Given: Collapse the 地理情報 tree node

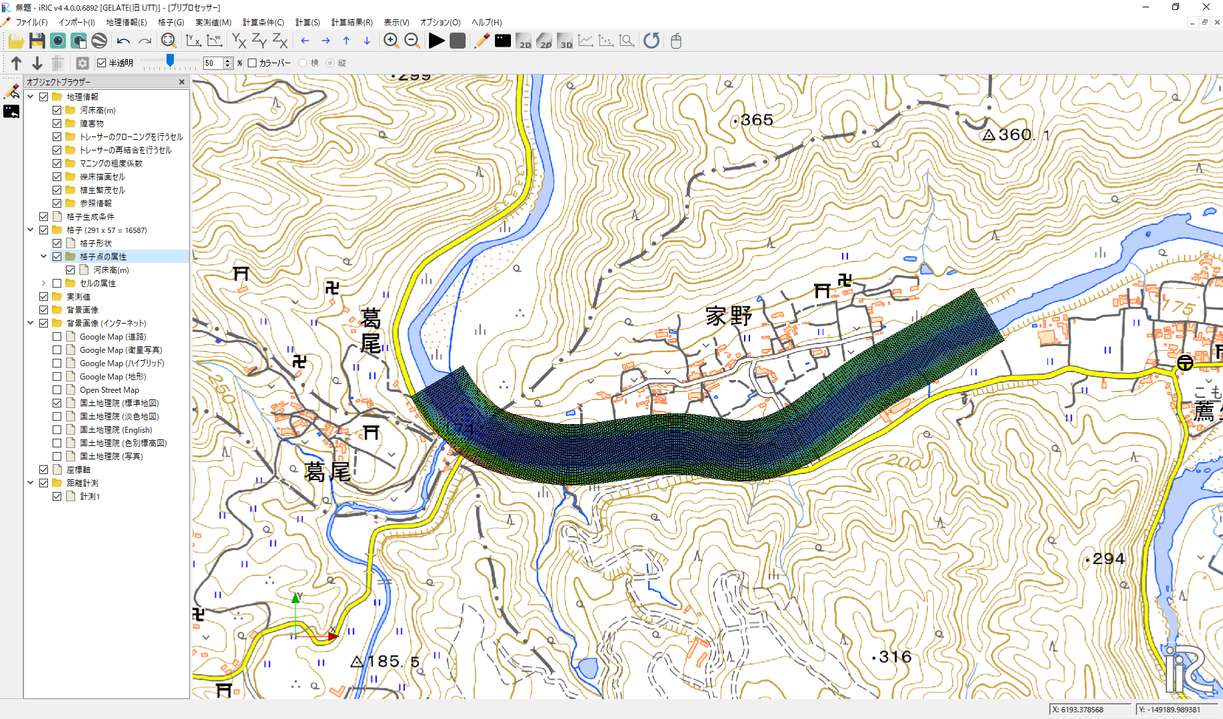Looking at the screenshot, I should click(x=31, y=97).
